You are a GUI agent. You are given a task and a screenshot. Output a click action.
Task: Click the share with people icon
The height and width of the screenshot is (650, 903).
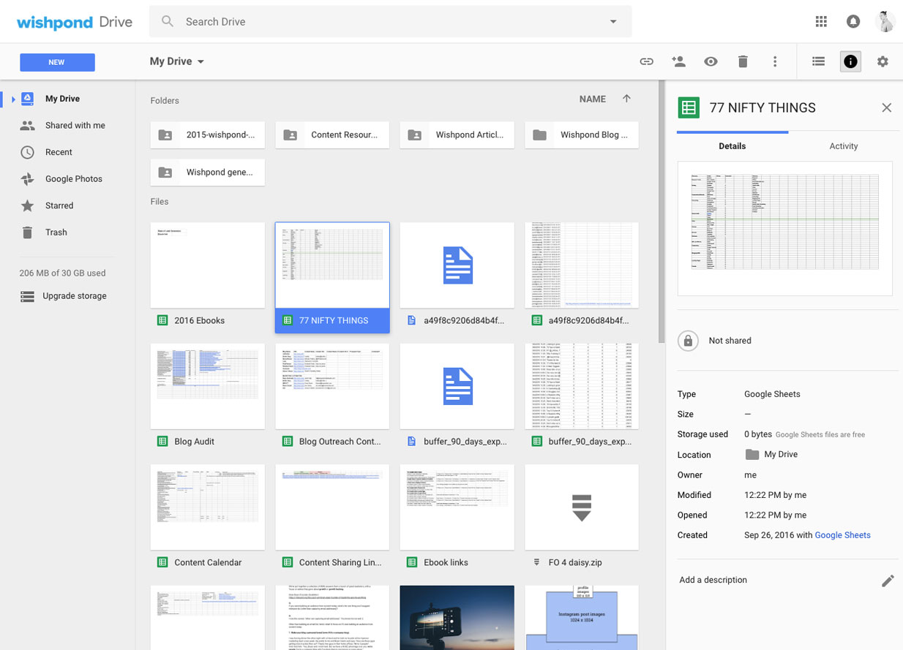pos(678,62)
